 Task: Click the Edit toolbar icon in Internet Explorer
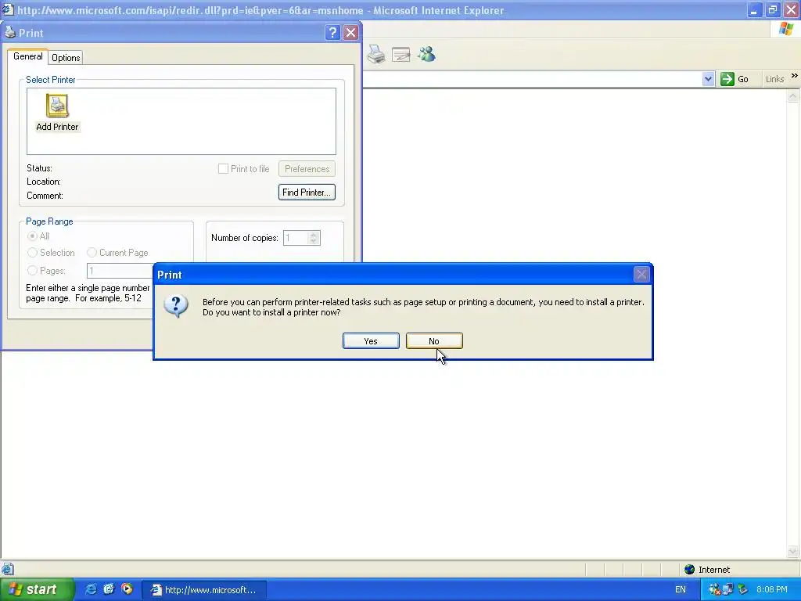(x=401, y=54)
